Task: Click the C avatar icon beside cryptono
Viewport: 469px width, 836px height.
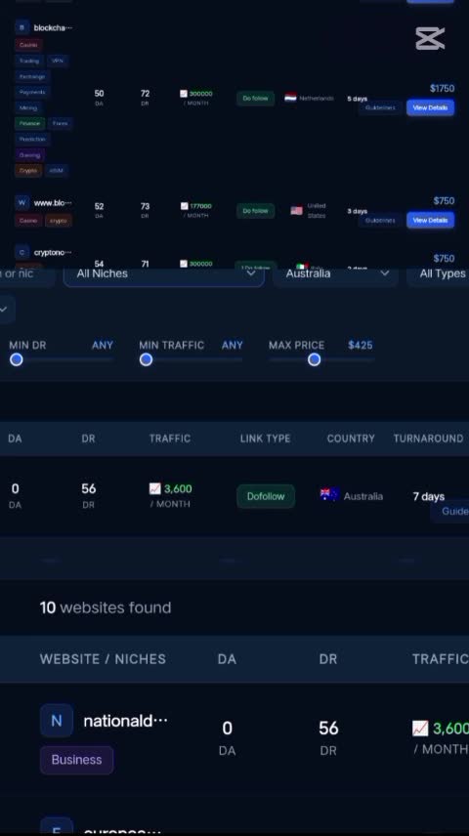Action: click(x=21, y=252)
